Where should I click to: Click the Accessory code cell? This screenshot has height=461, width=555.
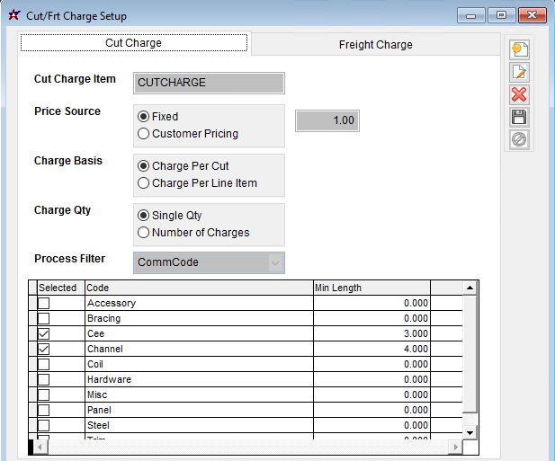click(x=200, y=303)
